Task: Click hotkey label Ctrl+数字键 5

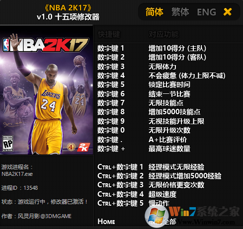Action: tap(120, 203)
